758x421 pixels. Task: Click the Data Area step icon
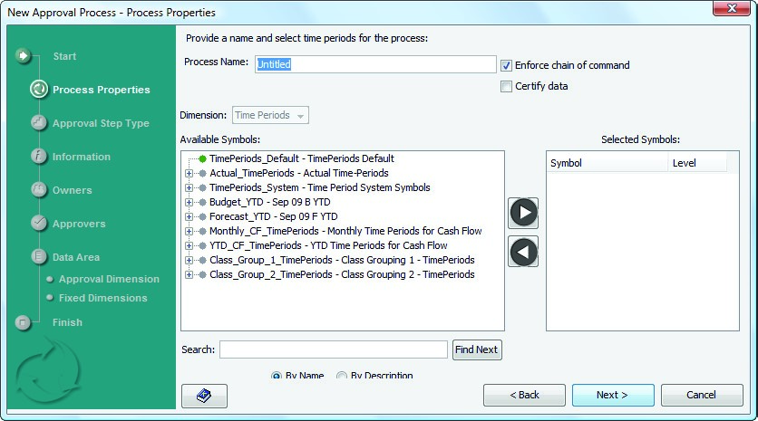(39, 256)
